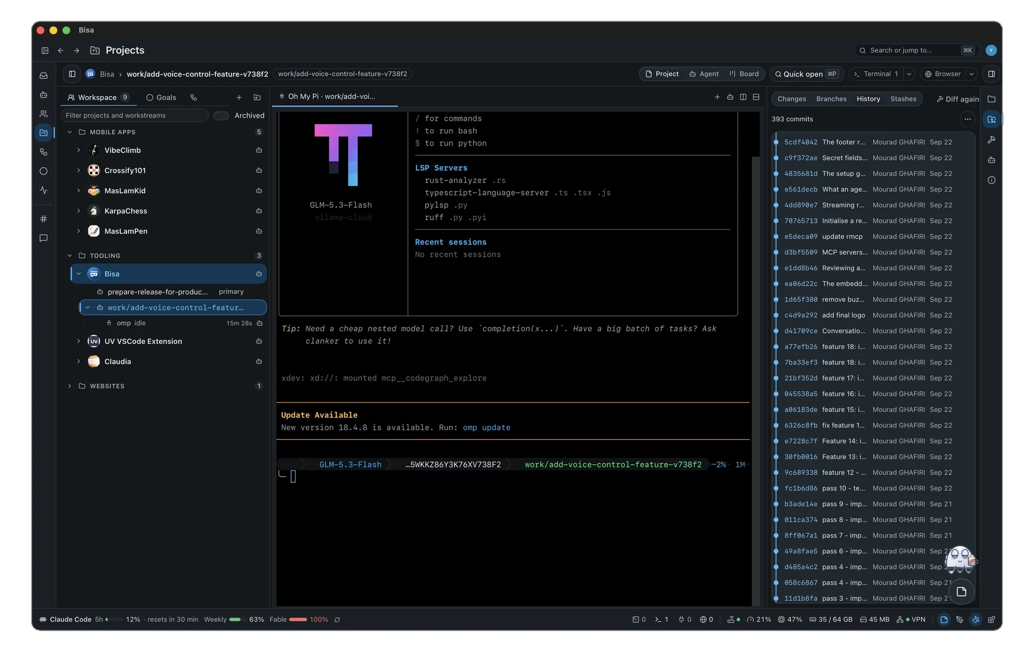Click the refresh usage icon in status bar

(x=337, y=619)
